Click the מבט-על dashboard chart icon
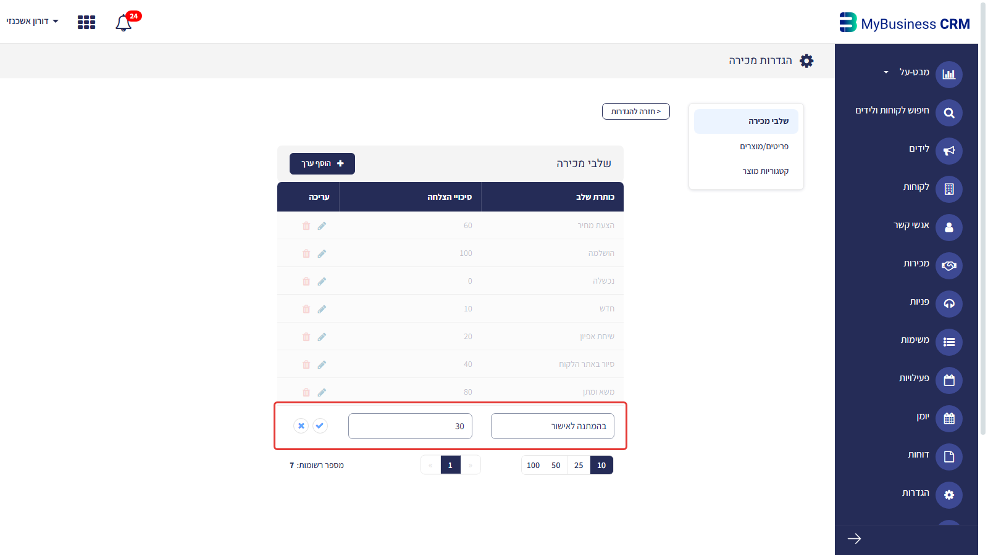This screenshot has width=988, height=555. 949,75
